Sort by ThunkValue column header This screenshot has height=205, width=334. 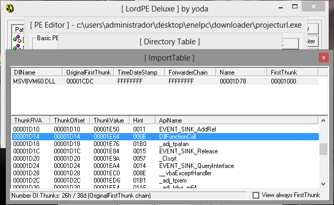tap(109, 120)
